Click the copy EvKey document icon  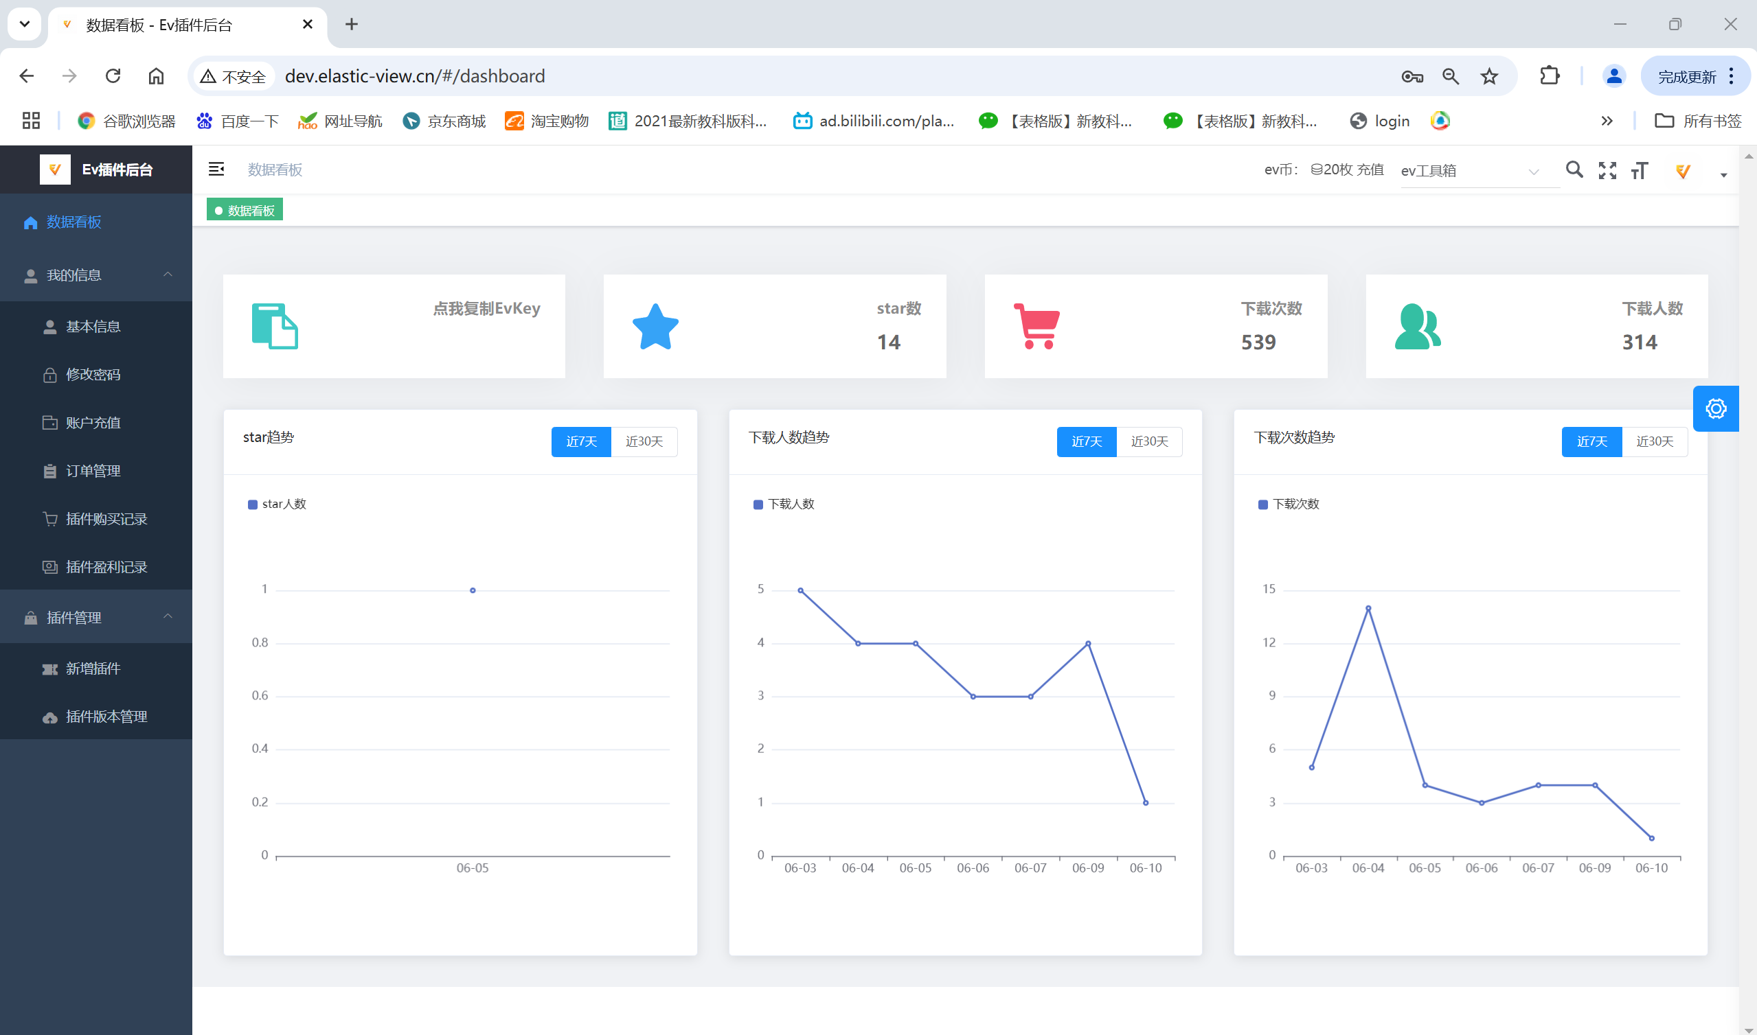click(275, 327)
